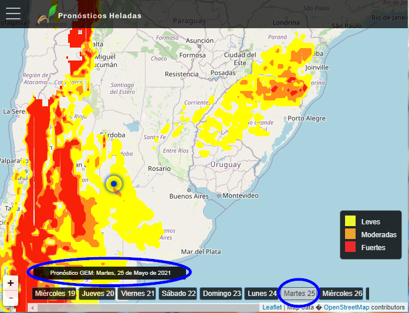The height and width of the screenshot is (313, 409).
Task: Select the Miércoles 26 forecast day
Action: tap(342, 294)
